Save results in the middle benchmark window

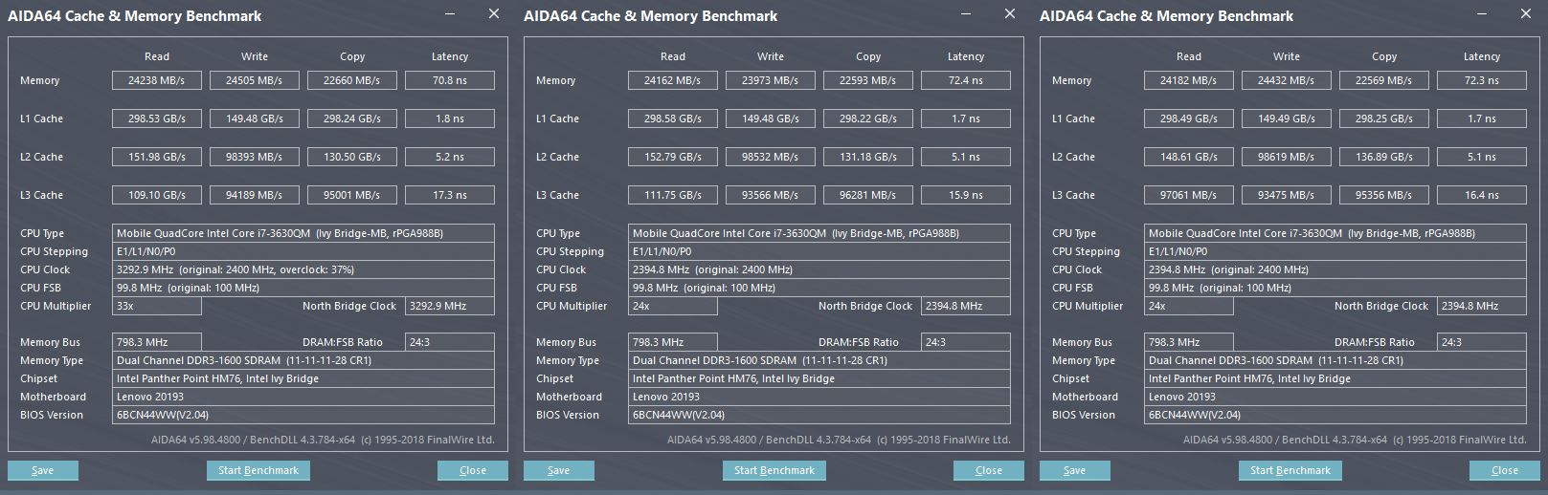pyautogui.click(x=559, y=470)
